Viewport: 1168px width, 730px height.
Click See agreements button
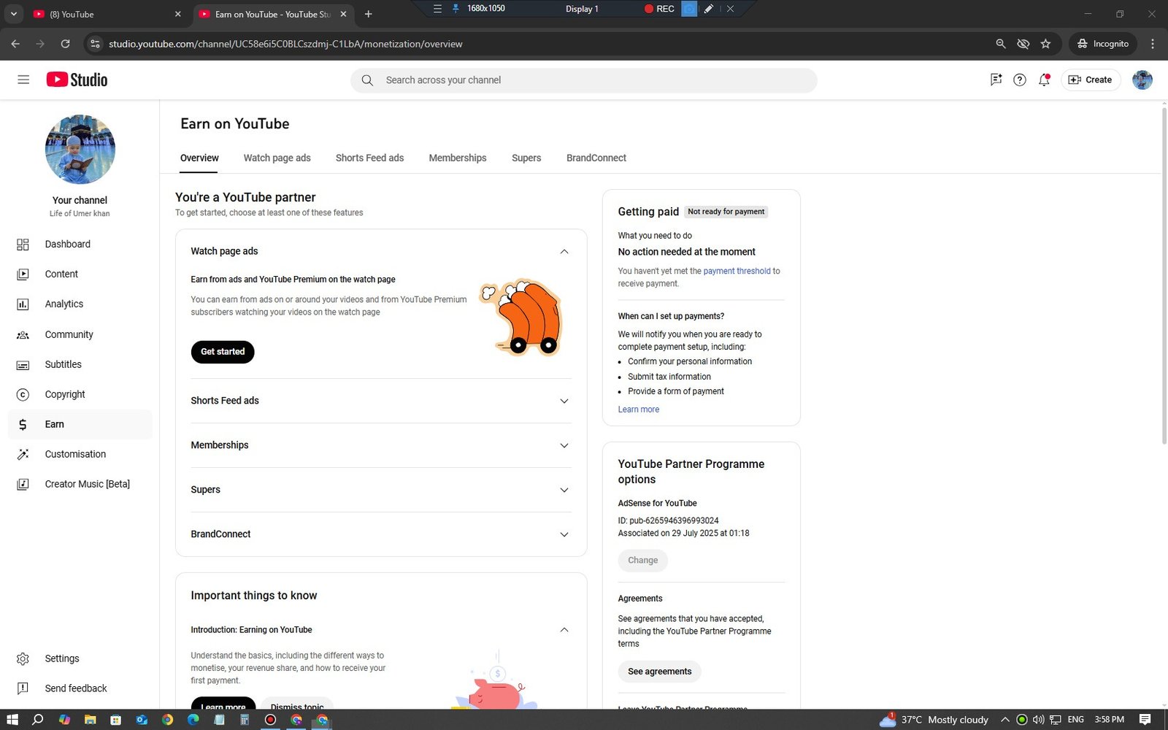(x=659, y=672)
